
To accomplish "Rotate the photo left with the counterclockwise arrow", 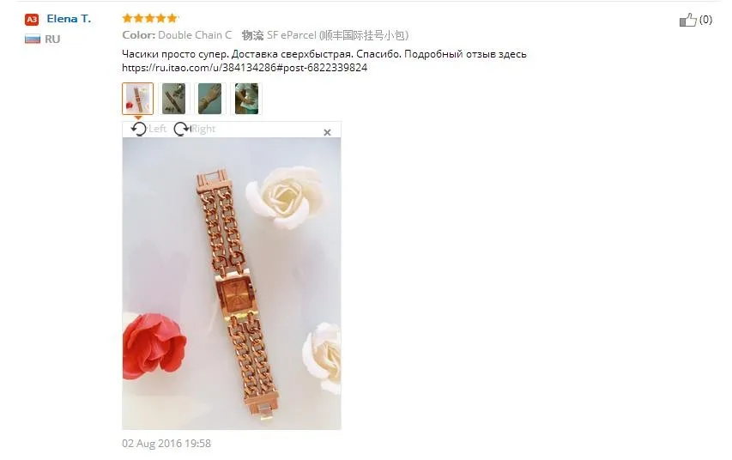I will coord(139,129).
